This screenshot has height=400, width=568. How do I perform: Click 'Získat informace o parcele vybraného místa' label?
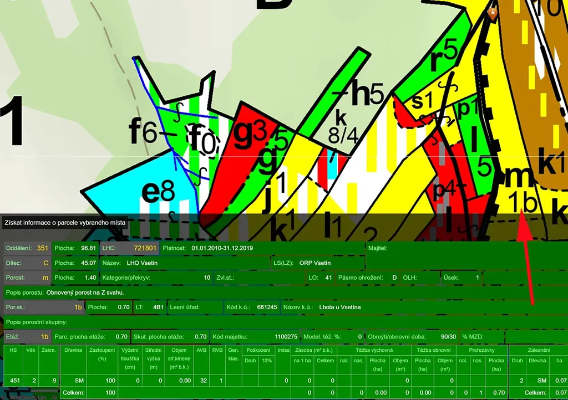pos(65,223)
